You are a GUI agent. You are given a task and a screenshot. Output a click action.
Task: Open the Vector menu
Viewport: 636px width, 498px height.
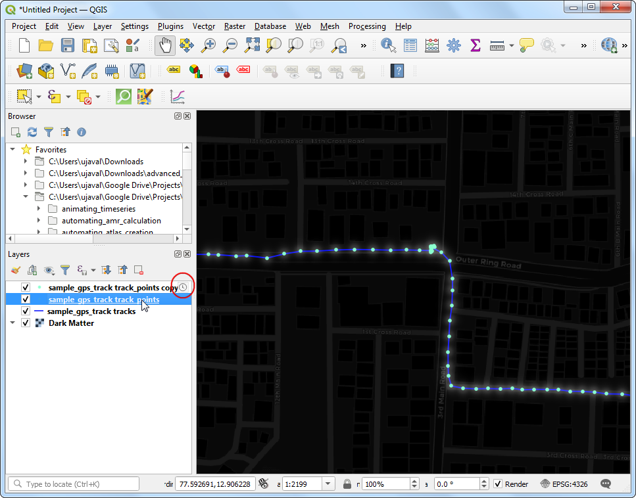click(204, 26)
